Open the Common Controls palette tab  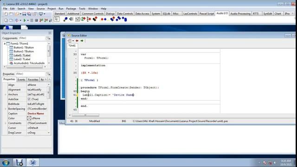[x=93, y=13]
